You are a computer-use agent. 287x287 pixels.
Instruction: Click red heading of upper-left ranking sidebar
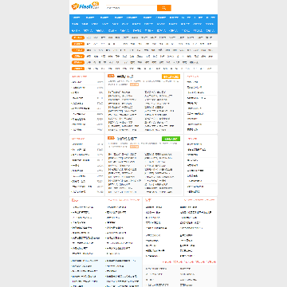pyautogui.click(x=79, y=77)
